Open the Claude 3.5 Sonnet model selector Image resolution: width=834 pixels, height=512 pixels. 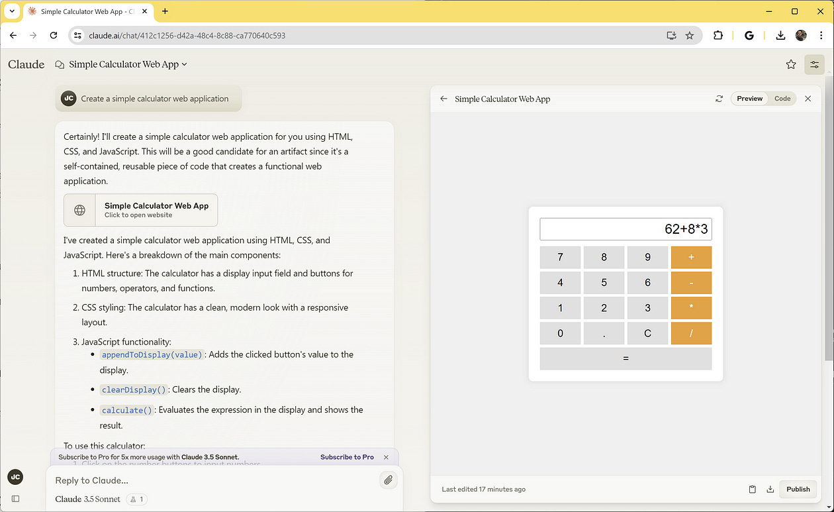(x=87, y=499)
